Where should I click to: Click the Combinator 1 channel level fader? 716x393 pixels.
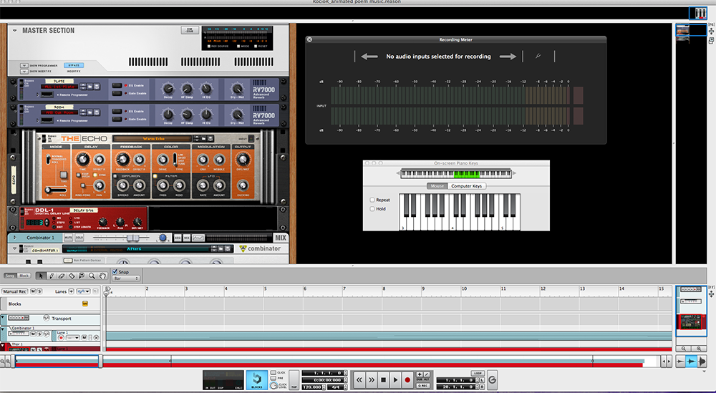(x=132, y=238)
